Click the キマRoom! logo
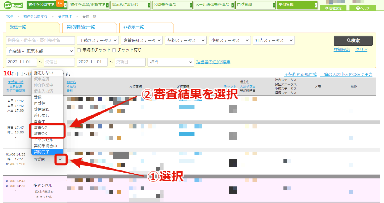The width and height of the screenshot is (384, 203). click(14, 5)
